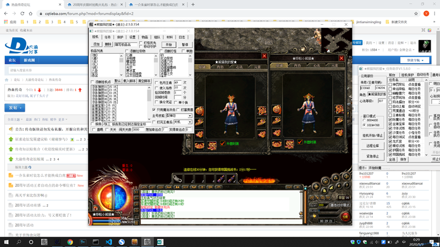This screenshot has width=440, height=247.
Task: Switch to the 任务 tab
Action: [x=108, y=37]
